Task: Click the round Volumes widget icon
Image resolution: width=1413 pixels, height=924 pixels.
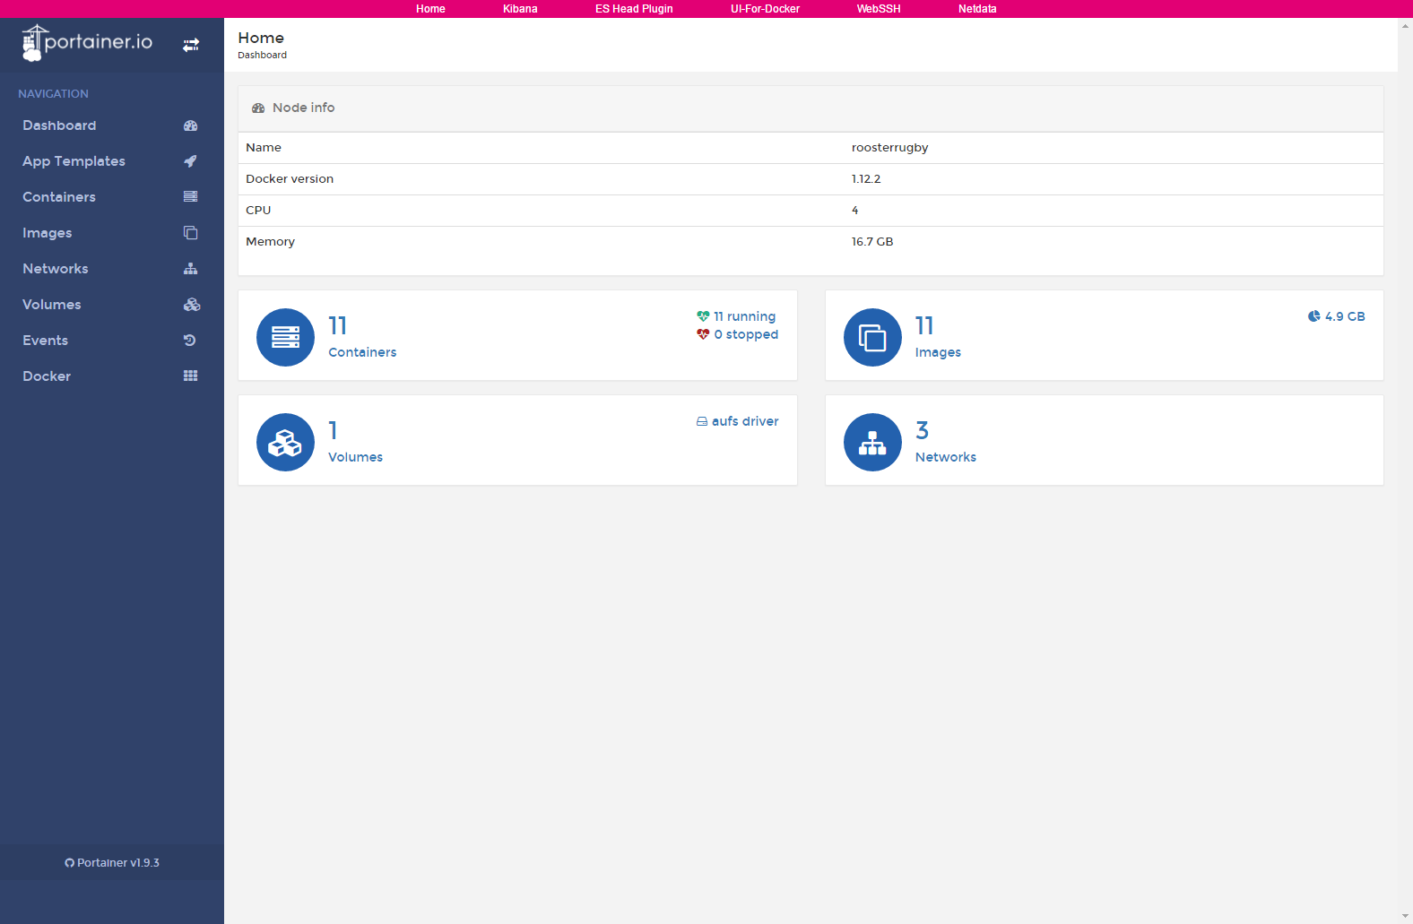Action: tap(285, 442)
